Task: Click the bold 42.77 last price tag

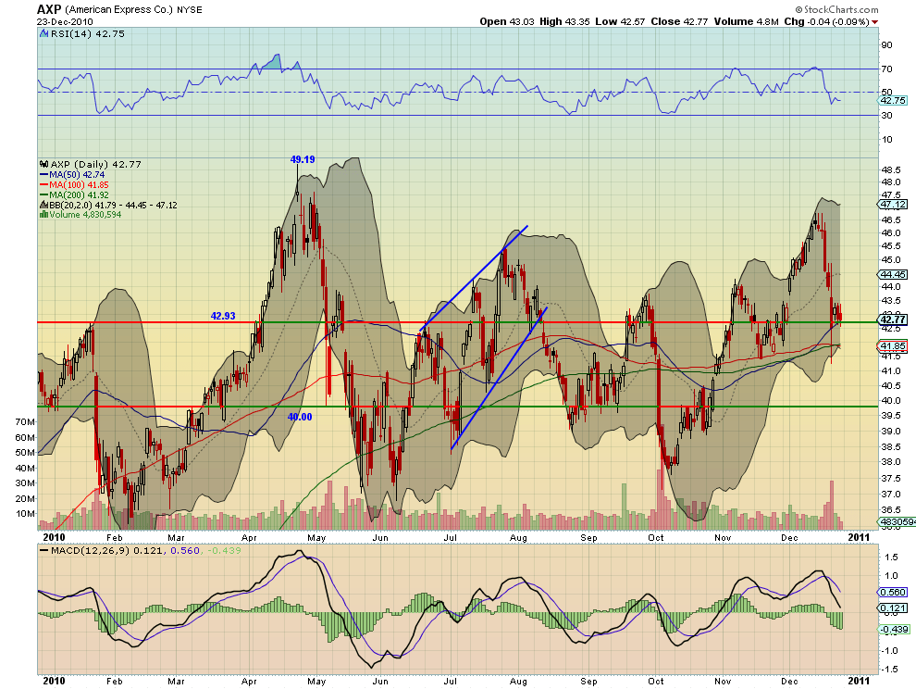Action: click(x=893, y=319)
